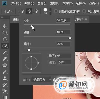Select the Brush tool
The width and height of the screenshot is (100, 99).
click(5, 72)
